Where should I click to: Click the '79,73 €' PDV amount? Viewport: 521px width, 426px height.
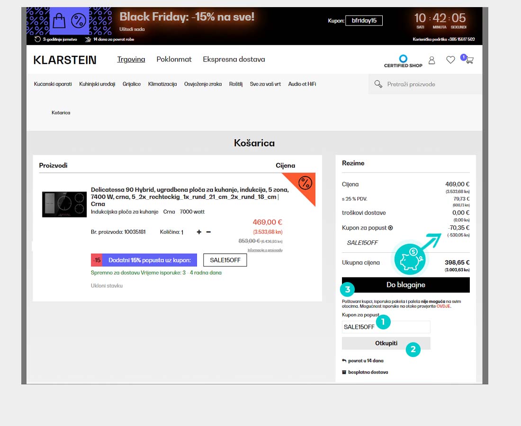461,199
